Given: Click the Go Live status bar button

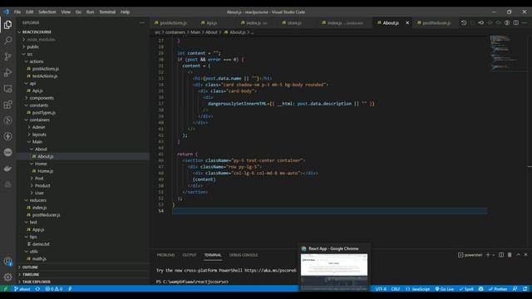Looking at the screenshot, I should [445, 289].
